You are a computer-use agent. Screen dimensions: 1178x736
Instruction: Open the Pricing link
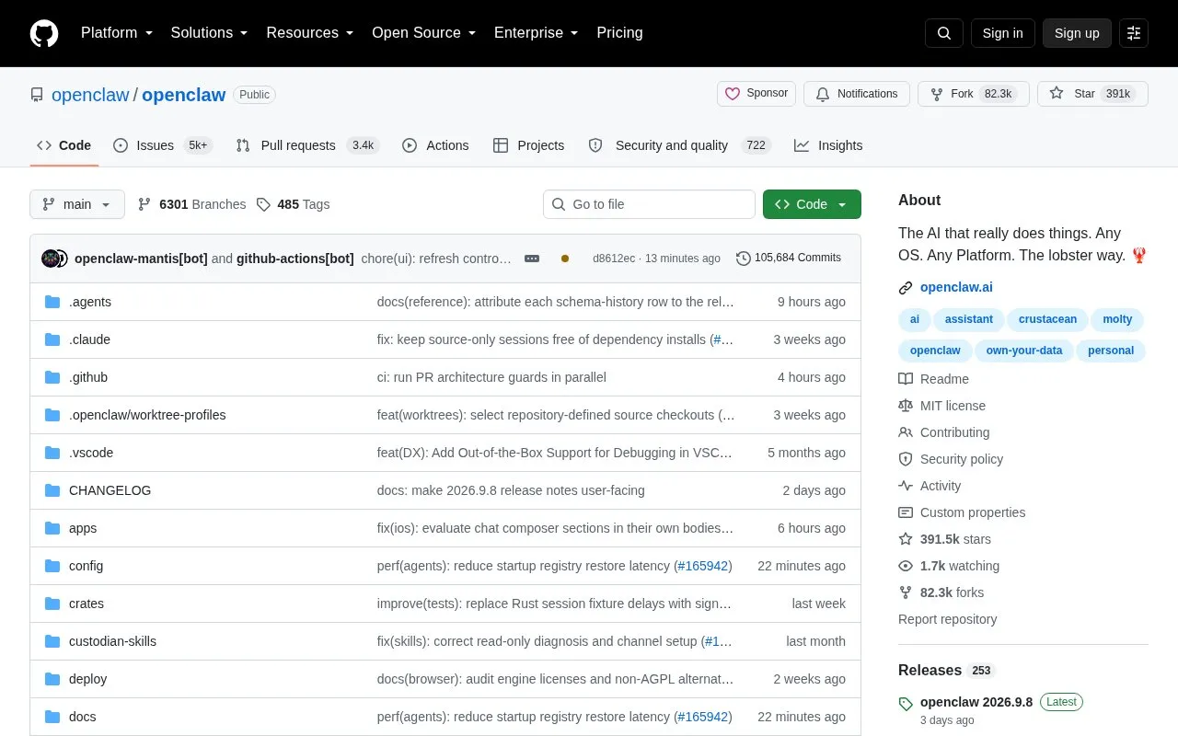click(x=619, y=33)
